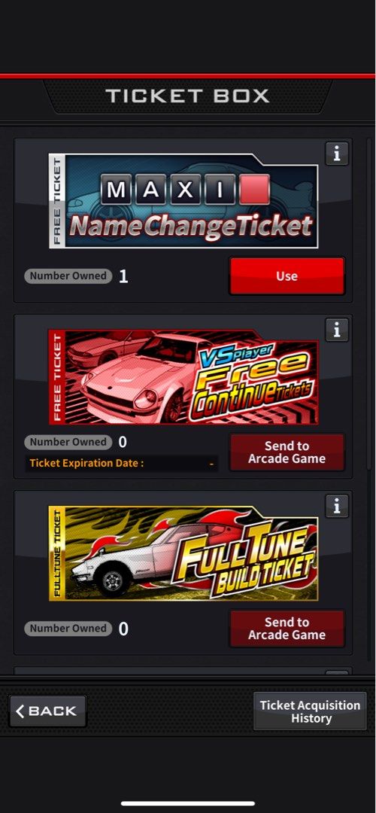Open info icon for Name Change Ticket

point(337,154)
